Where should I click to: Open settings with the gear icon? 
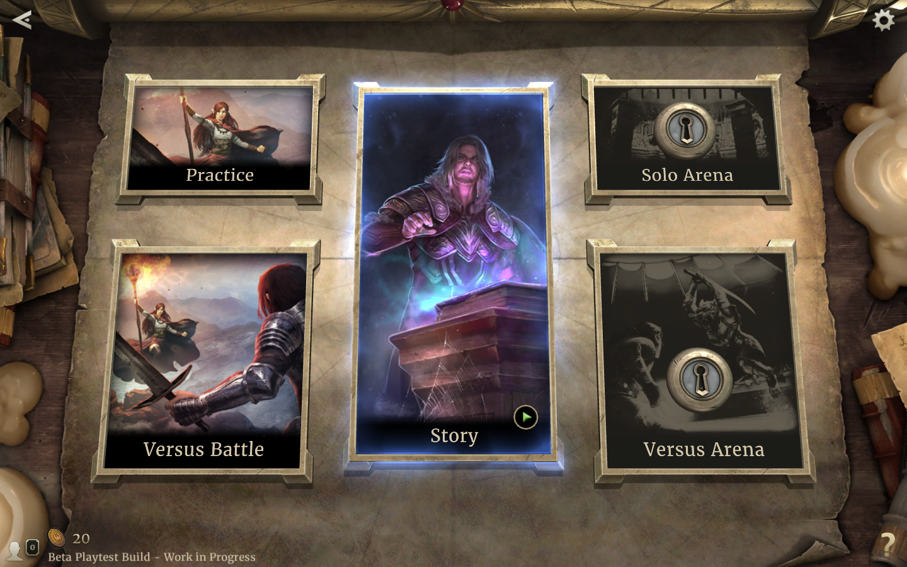[x=884, y=20]
